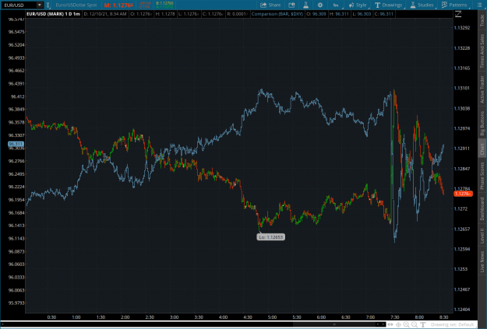This screenshot has width=487, height=329.
Task: Open the Drawing set: Default selector
Action: click(452, 324)
